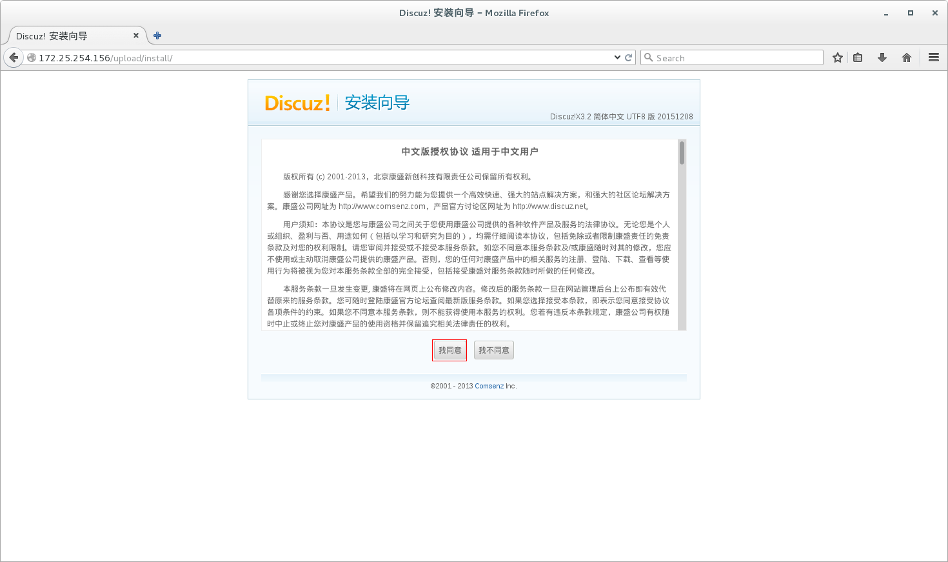Click the license agreement scrollbar thumb
The width and height of the screenshot is (948, 562).
click(x=682, y=153)
